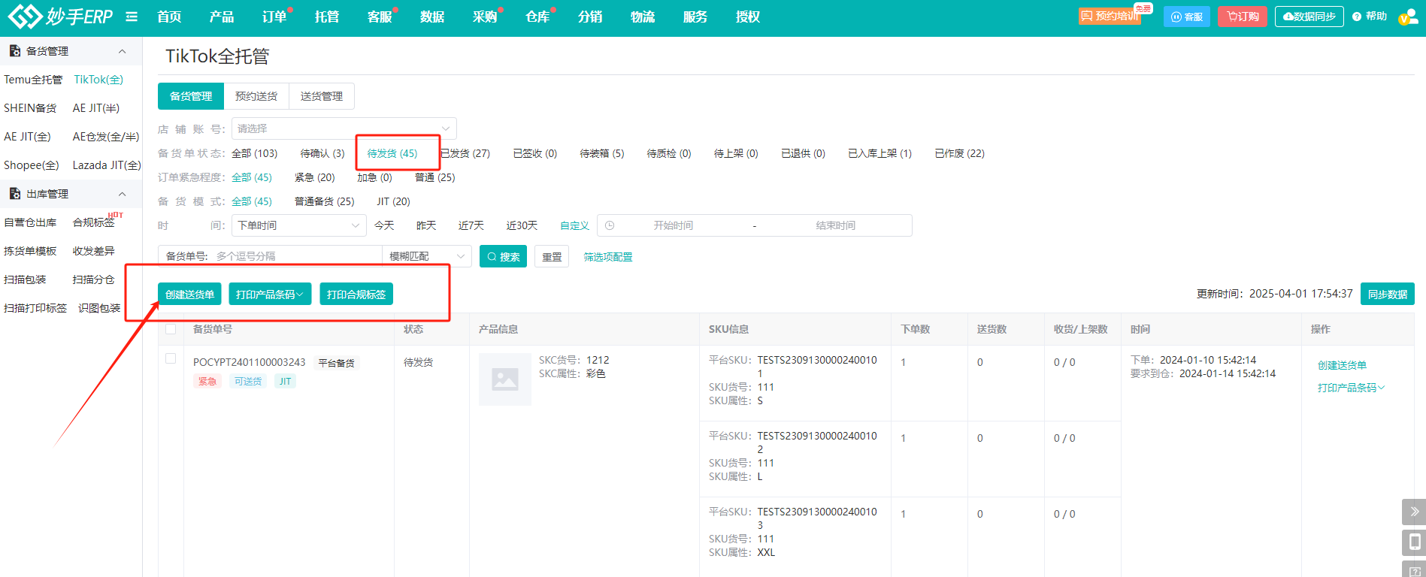This screenshot has width=1426, height=577.
Task: Open the 首页 top menu
Action: pyautogui.click(x=169, y=17)
